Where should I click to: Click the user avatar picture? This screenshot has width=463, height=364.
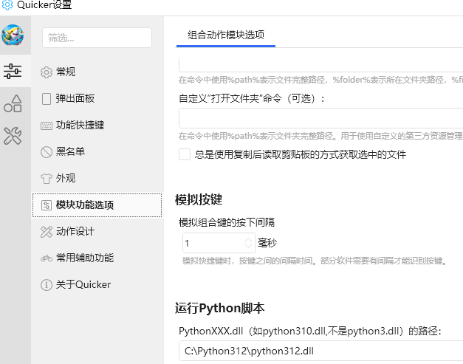click(x=13, y=35)
